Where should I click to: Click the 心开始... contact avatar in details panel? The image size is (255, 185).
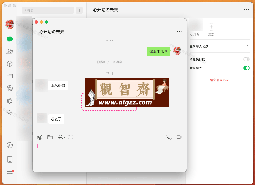196,25
